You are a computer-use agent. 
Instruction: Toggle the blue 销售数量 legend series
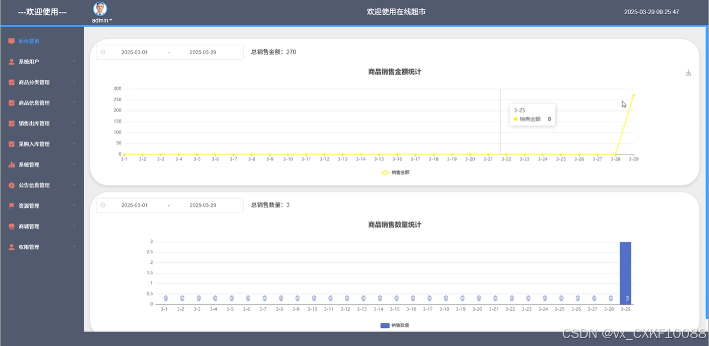pos(395,325)
